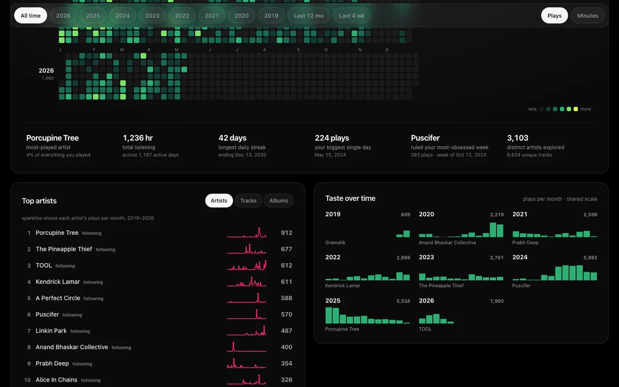Select the brightest legend swatch next to more

click(x=576, y=109)
